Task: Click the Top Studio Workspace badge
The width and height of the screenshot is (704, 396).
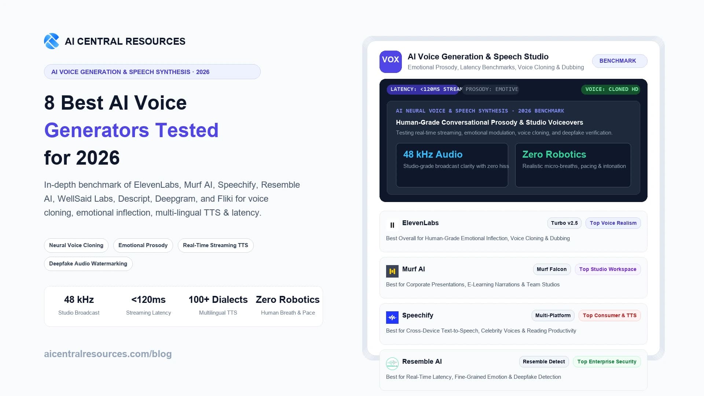Action: 608,269
